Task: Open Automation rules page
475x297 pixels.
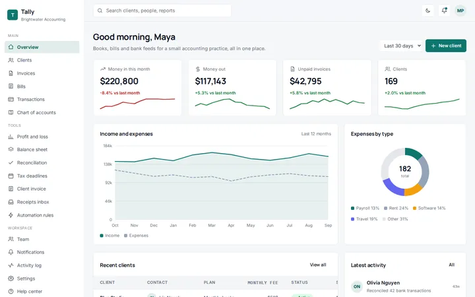Action: pos(42,215)
